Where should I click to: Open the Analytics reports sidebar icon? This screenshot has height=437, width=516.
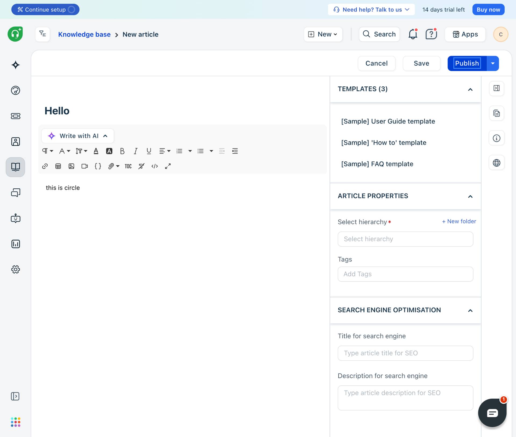point(16,244)
